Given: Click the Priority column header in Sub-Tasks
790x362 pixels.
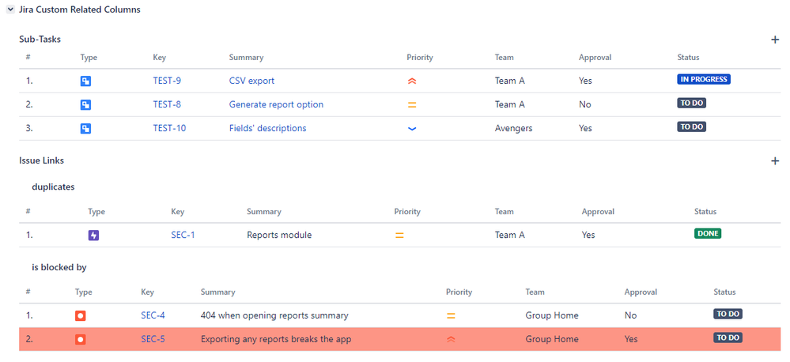Looking at the screenshot, I should click(420, 58).
